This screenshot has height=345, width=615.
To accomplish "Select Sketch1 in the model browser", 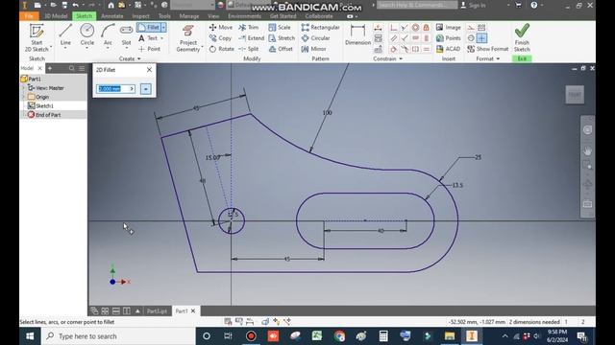I will [44, 105].
